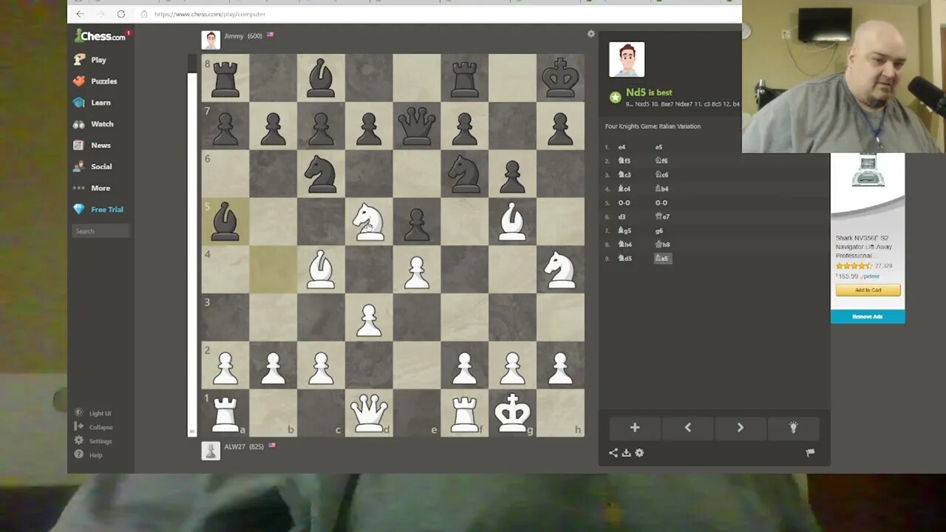Click 'Four Knights Game: Italian Variation' opening name
946x532 pixels.
click(x=653, y=126)
